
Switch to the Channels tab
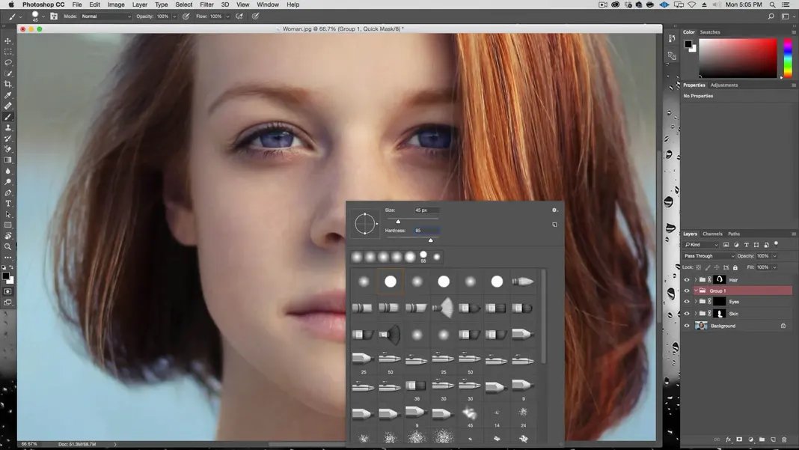click(x=712, y=234)
